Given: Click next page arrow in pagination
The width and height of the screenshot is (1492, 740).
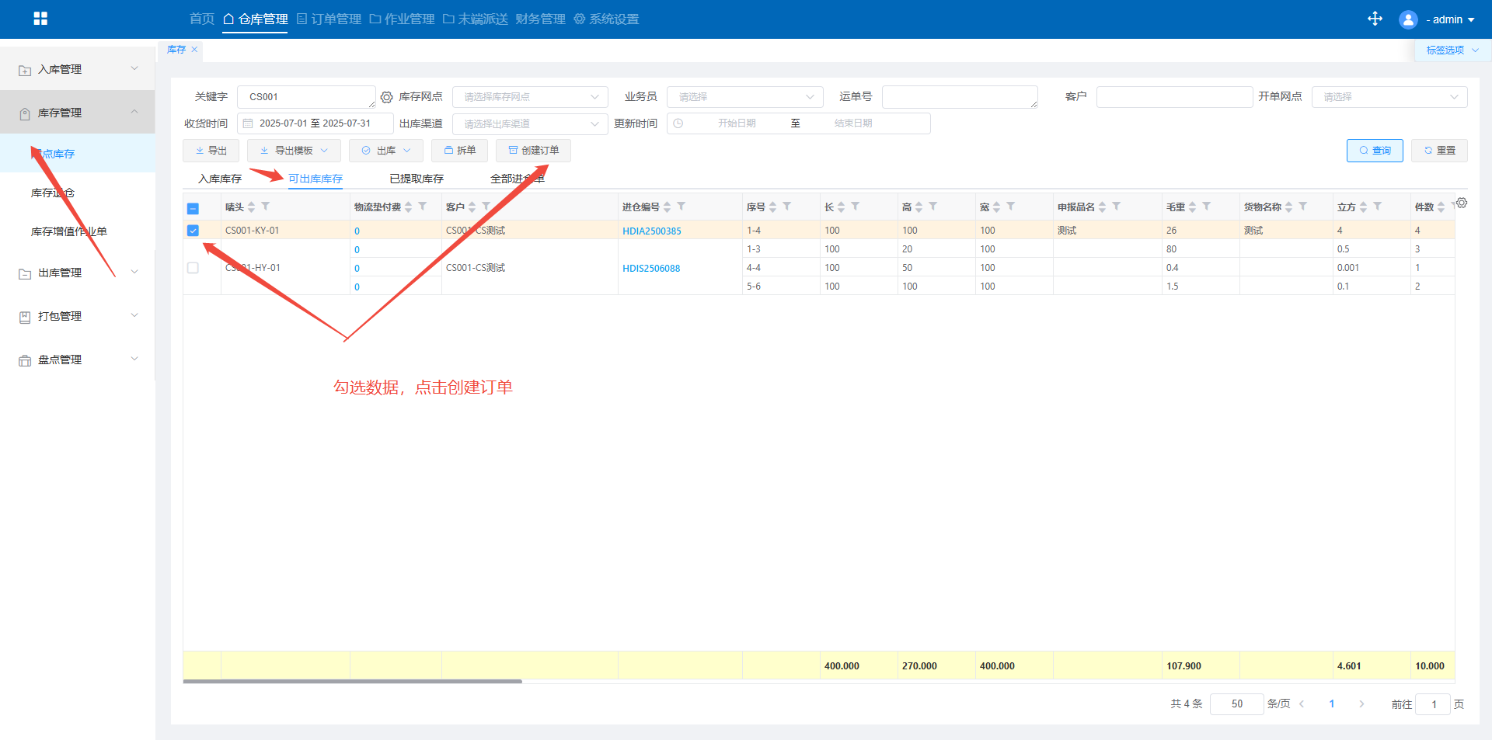Looking at the screenshot, I should pos(1361,704).
